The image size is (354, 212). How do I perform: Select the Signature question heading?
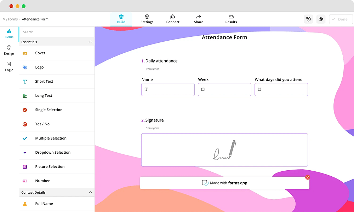tap(155, 120)
